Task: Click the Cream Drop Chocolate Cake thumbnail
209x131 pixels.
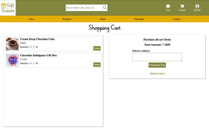Action: coord(12,44)
